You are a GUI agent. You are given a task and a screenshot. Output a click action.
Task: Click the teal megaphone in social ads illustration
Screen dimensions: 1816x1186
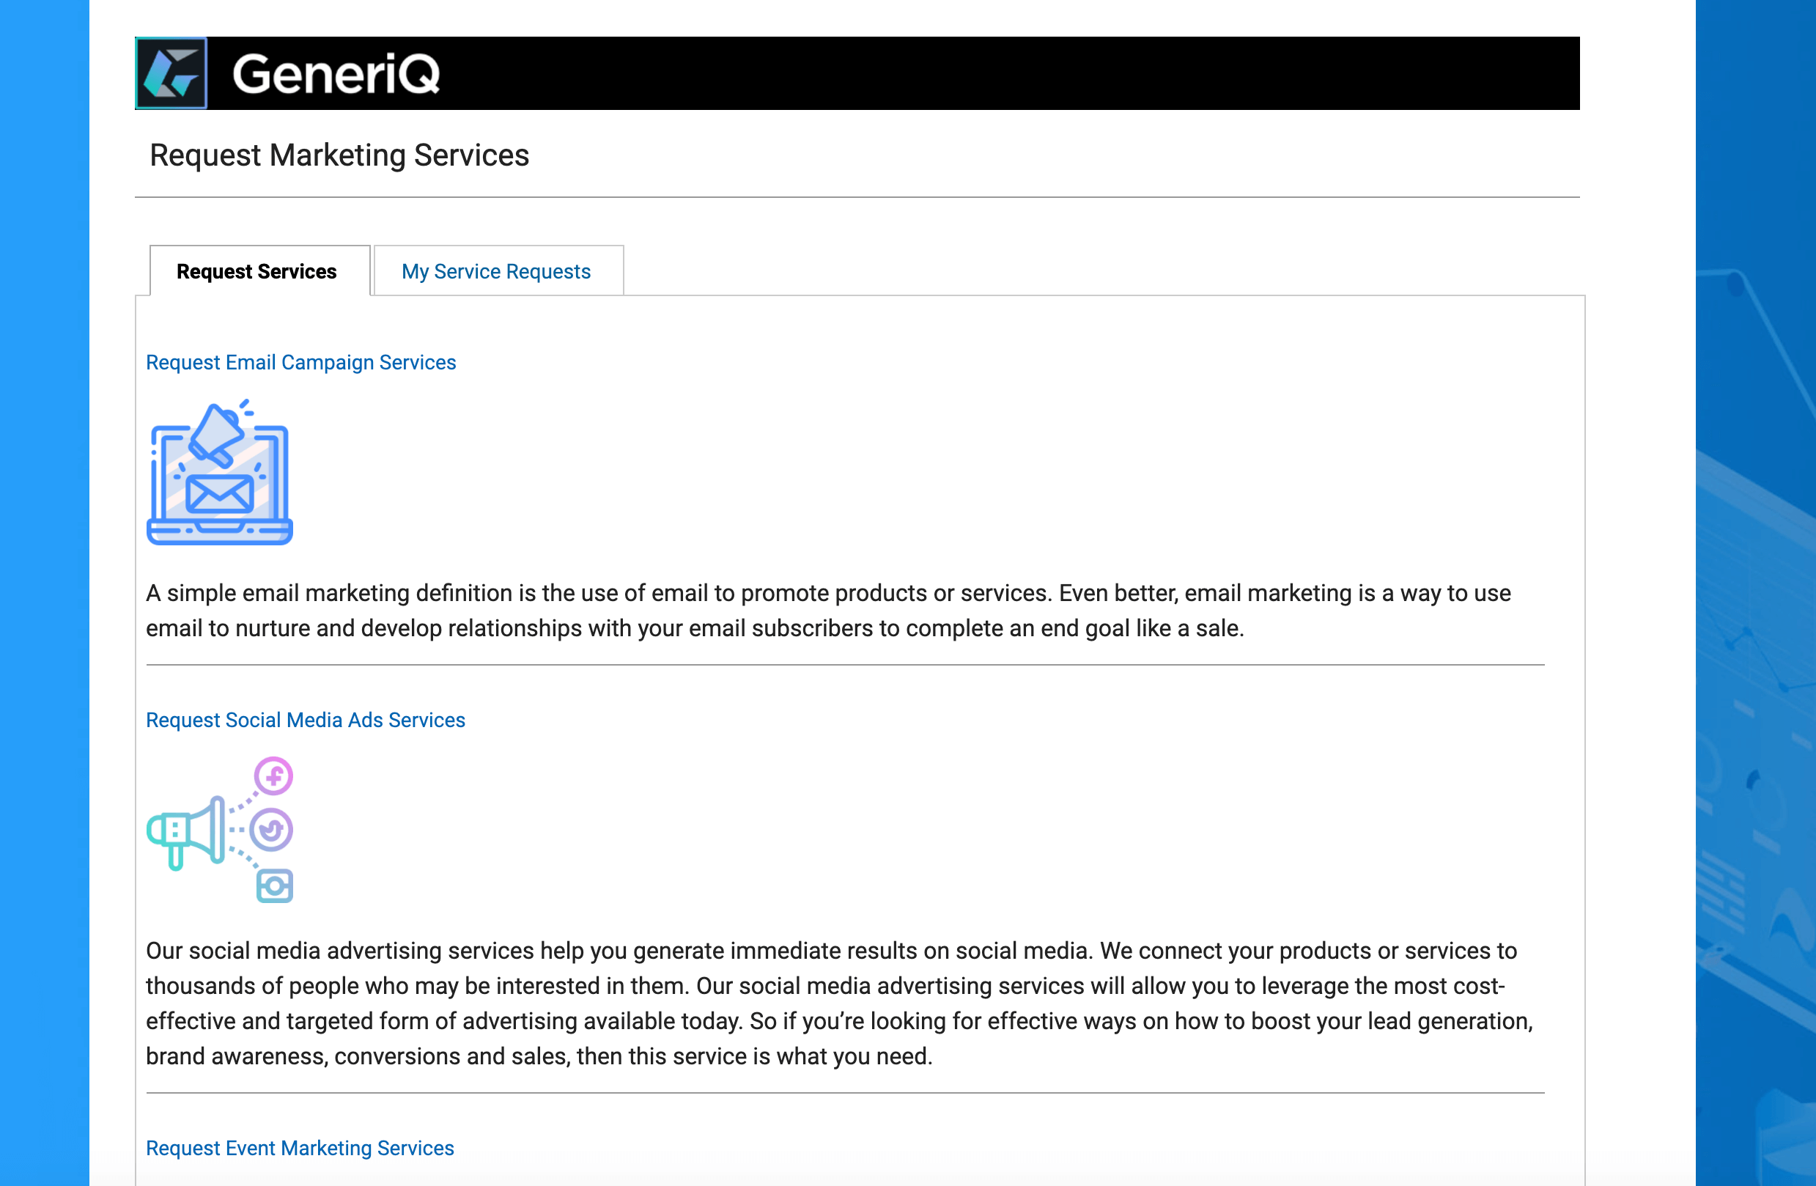[x=187, y=832]
